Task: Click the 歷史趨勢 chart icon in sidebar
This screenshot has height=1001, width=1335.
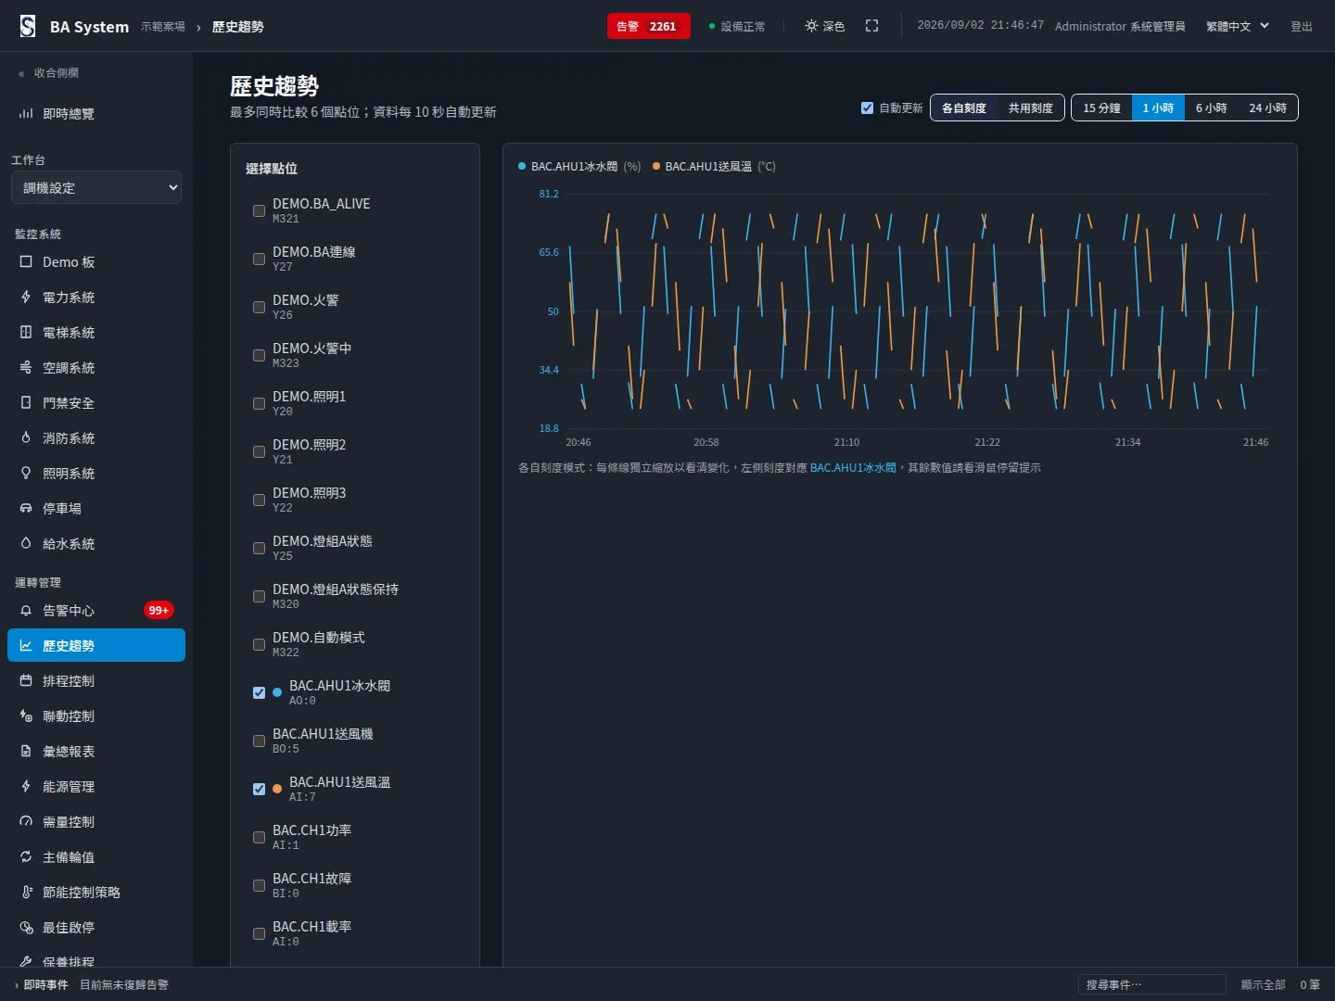Action: pyautogui.click(x=26, y=646)
